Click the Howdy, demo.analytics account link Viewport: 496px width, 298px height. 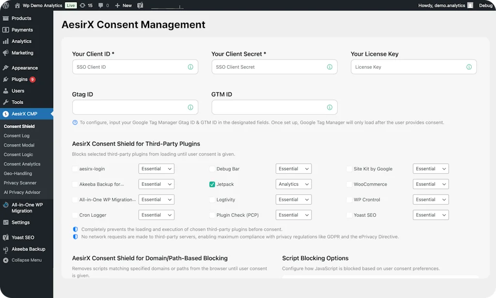tap(442, 6)
